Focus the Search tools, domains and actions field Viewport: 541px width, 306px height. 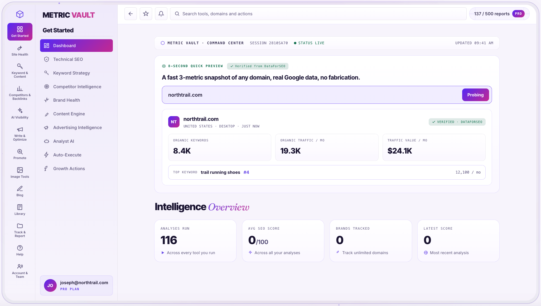(318, 14)
